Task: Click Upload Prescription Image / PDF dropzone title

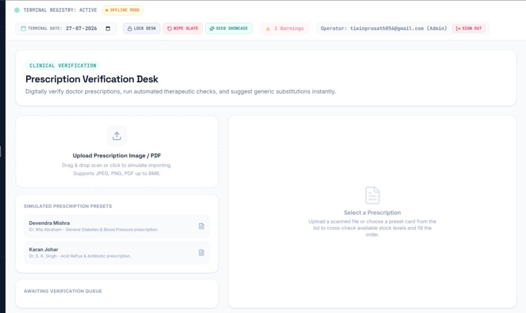Action: click(x=117, y=156)
